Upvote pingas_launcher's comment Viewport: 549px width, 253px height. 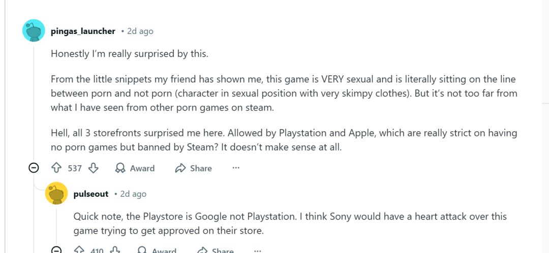point(56,168)
